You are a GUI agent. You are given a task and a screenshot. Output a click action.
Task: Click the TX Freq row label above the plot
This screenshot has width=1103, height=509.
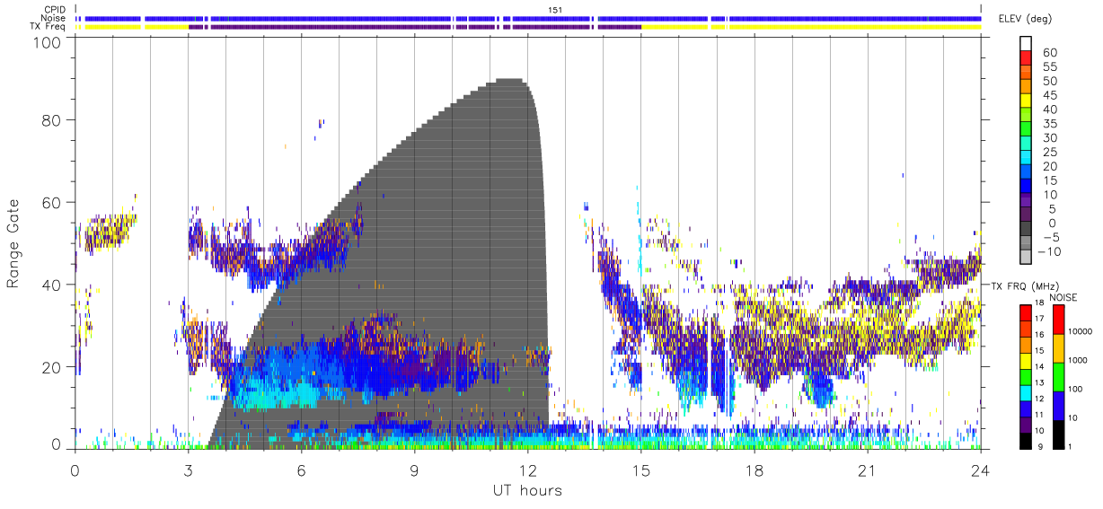coord(48,27)
